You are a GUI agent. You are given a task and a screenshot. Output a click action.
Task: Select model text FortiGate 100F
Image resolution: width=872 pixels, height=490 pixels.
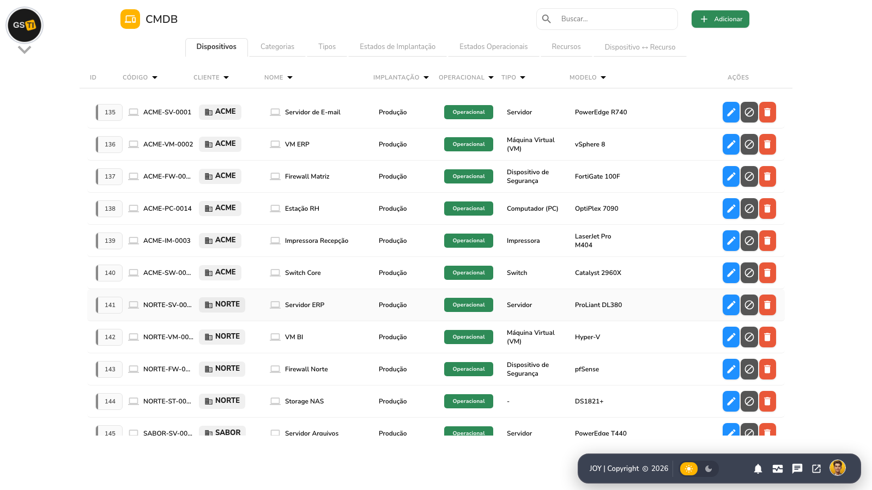tap(597, 176)
